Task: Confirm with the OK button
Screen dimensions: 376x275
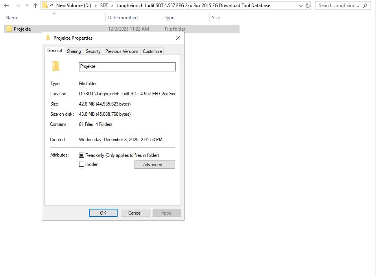Action: coord(103,213)
